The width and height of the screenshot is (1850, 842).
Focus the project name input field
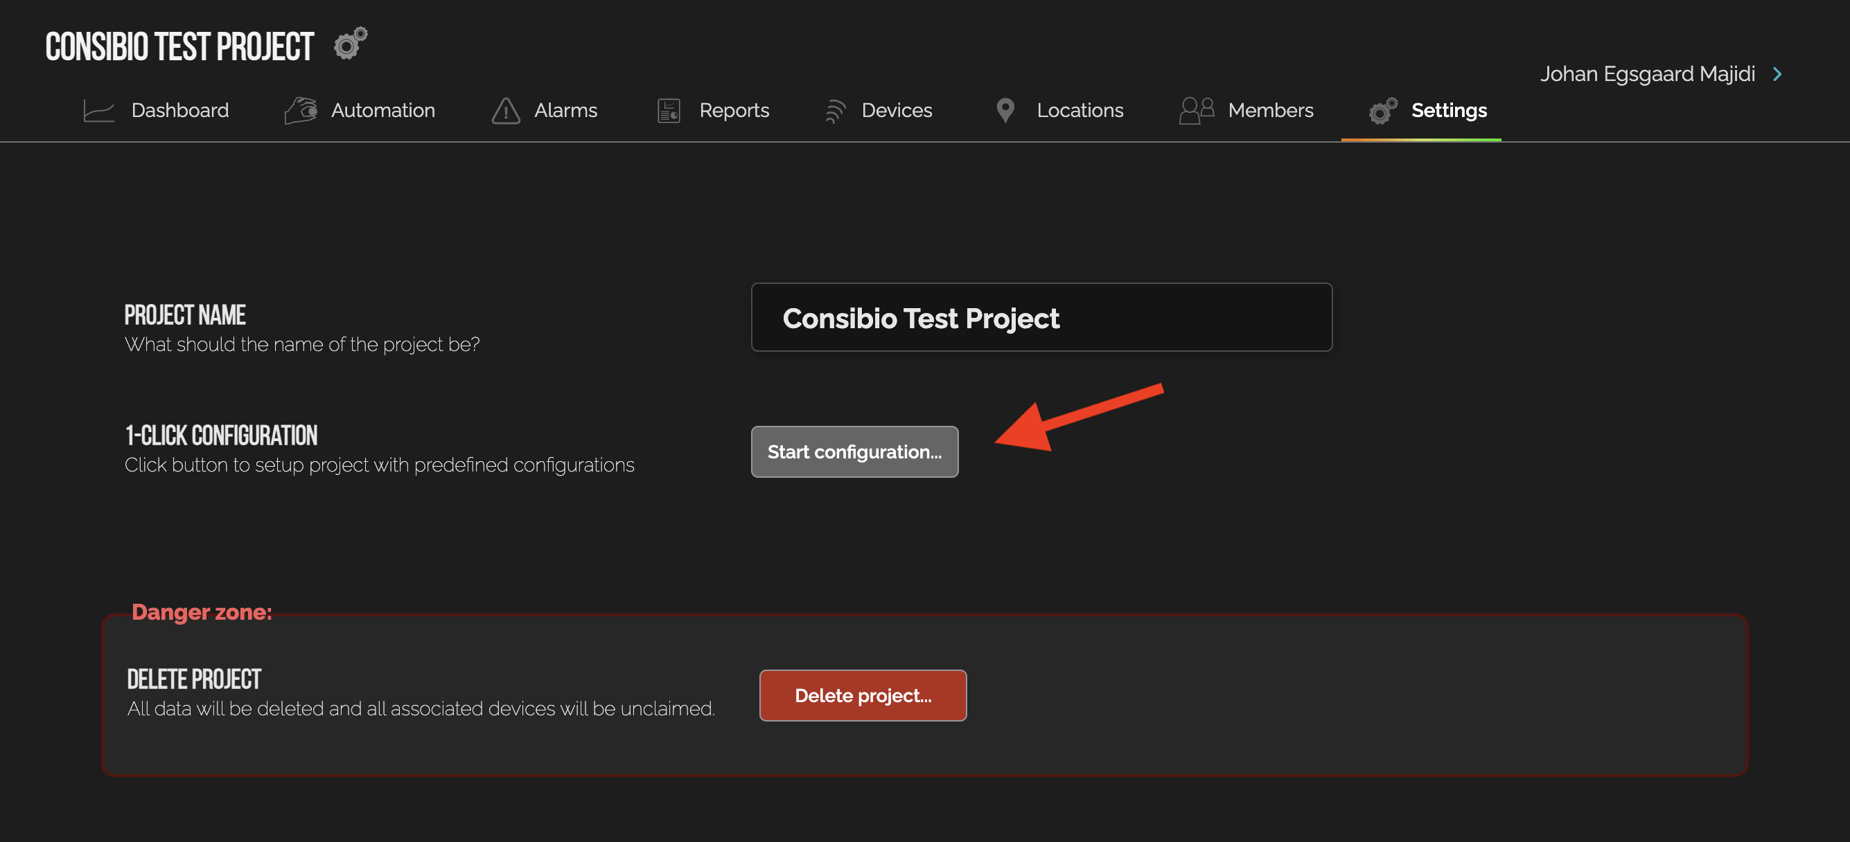click(1042, 317)
